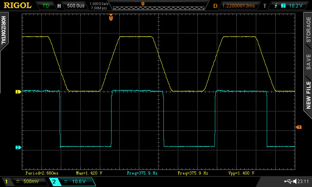Click the 1.000GSa/s sample rate readout
312x187 pixels.
click(x=99, y=4)
